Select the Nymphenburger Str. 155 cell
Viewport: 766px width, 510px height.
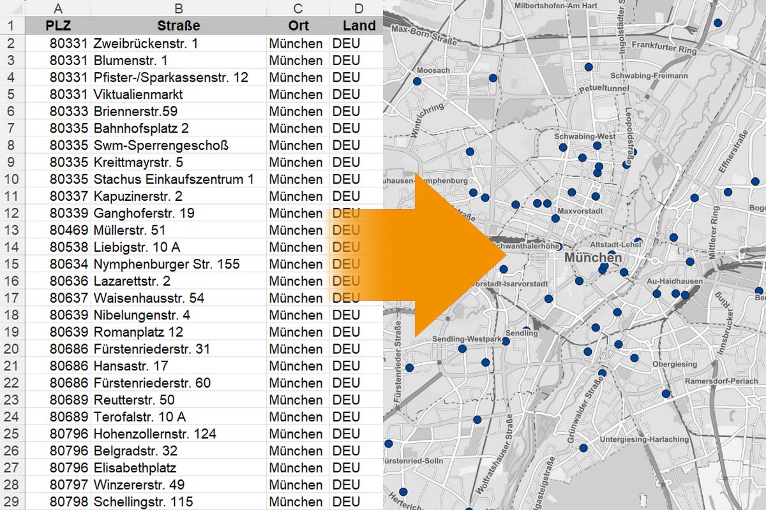coord(179,264)
